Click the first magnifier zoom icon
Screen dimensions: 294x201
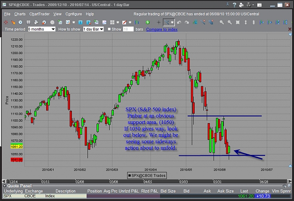(222, 23)
